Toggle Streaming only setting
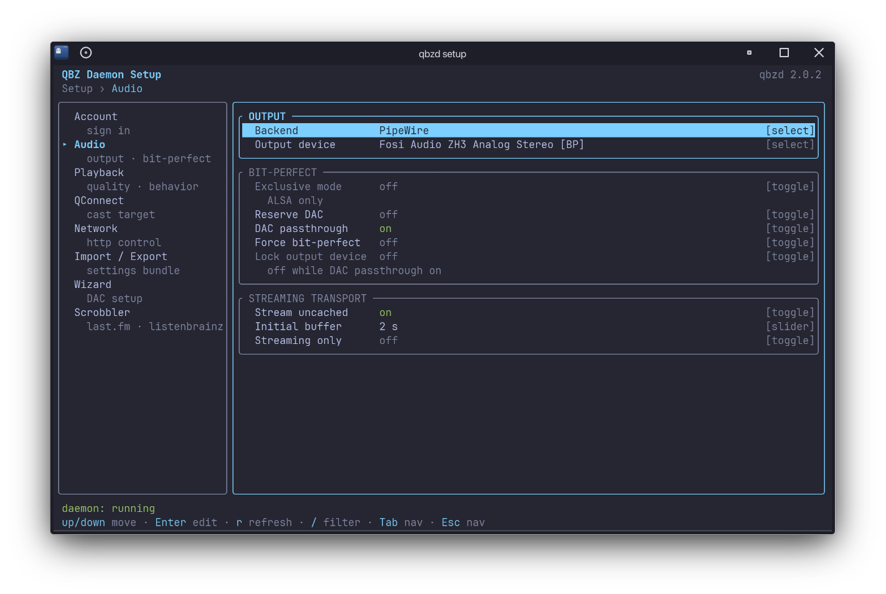The height and width of the screenshot is (594, 886). pos(790,341)
